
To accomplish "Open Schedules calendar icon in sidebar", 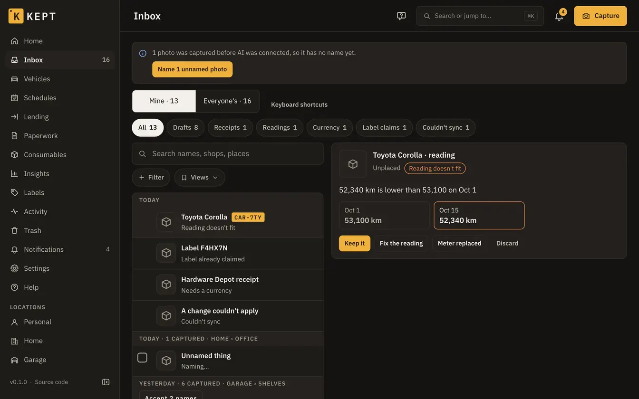I will (15, 98).
